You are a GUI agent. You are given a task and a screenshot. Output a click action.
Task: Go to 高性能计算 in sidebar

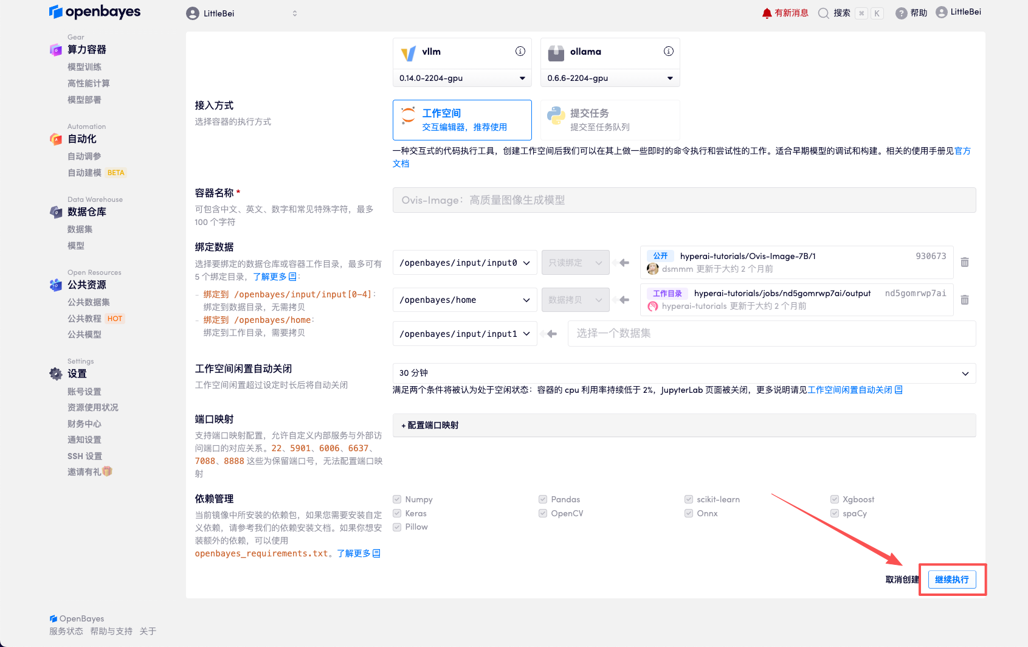(89, 83)
